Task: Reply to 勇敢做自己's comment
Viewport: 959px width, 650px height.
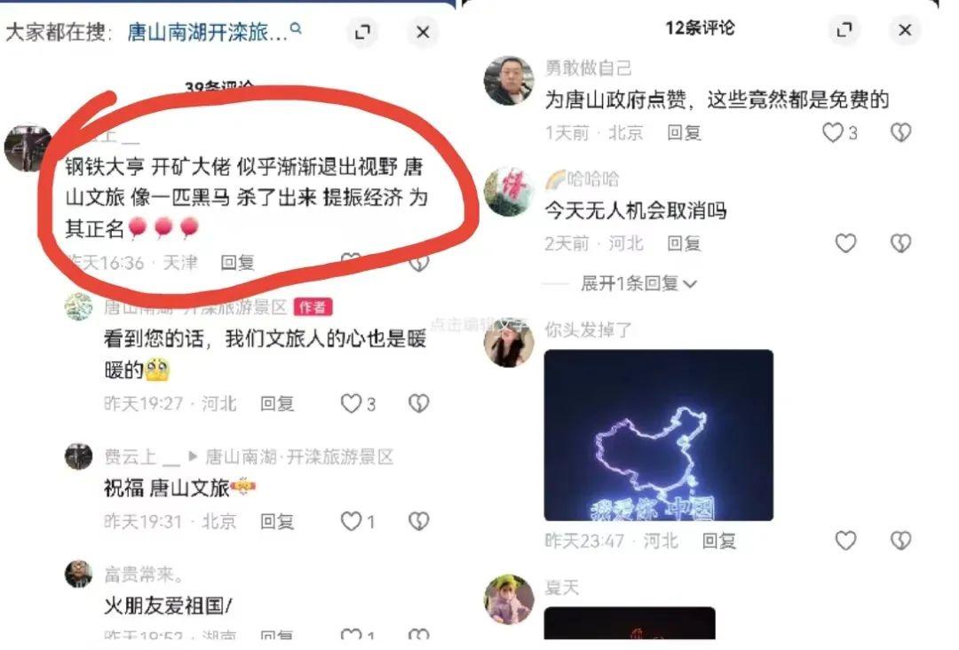Action: (684, 132)
